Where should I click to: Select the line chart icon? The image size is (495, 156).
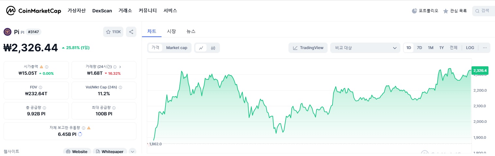tap(201, 48)
